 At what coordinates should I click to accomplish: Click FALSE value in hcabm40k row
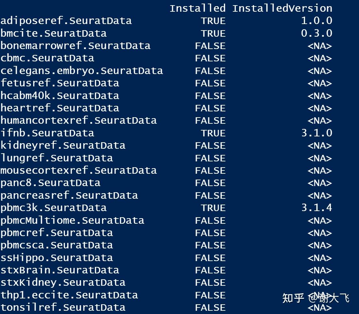click(x=210, y=96)
